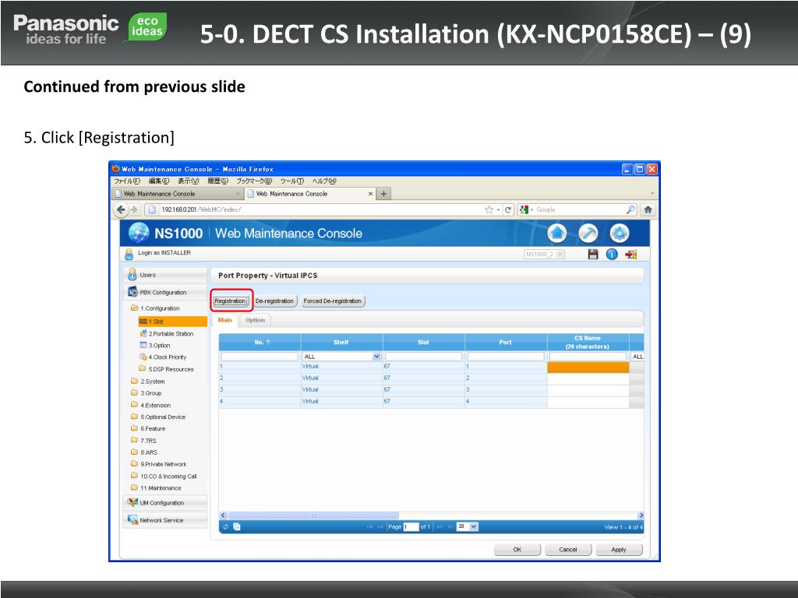Click the OK button
This screenshot has height=598, width=798.
[x=517, y=550]
